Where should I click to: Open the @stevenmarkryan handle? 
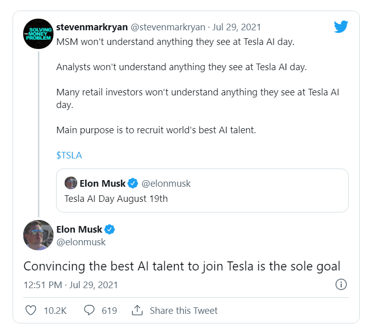click(x=168, y=27)
